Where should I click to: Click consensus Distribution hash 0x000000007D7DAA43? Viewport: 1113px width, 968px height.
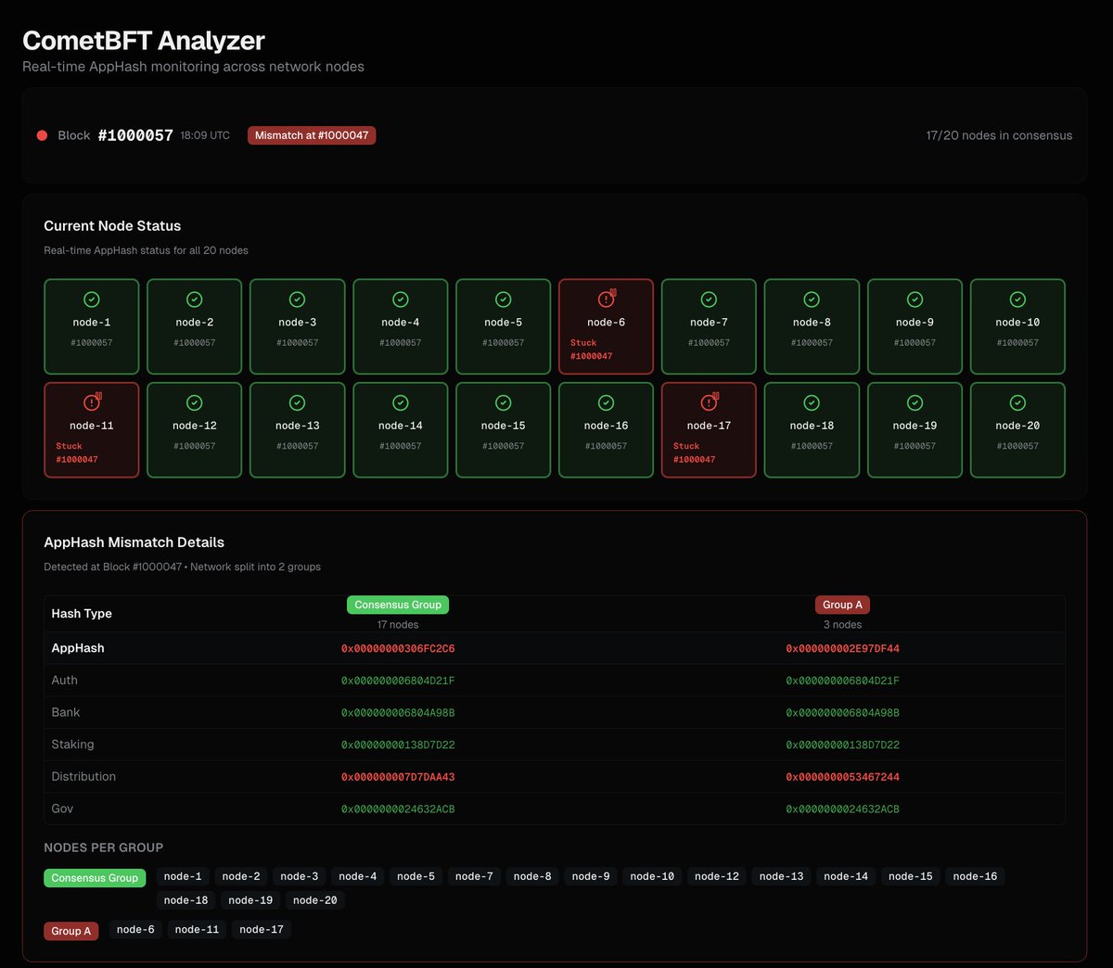point(398,777)
